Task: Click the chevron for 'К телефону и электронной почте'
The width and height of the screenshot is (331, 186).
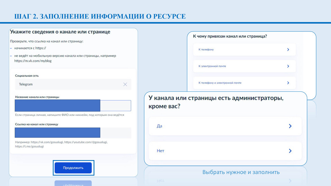Action: [288, 83]
